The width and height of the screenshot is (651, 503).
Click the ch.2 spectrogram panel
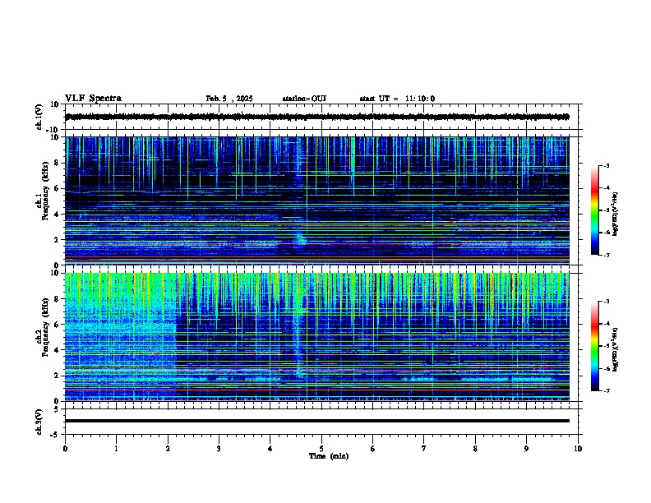tap(317, 337)
